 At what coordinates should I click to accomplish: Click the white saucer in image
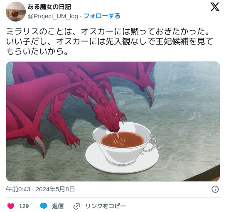(122, 157)
